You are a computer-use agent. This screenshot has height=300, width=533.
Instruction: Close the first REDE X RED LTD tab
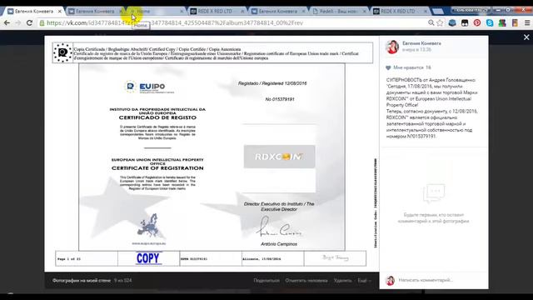tap(242, 11)
